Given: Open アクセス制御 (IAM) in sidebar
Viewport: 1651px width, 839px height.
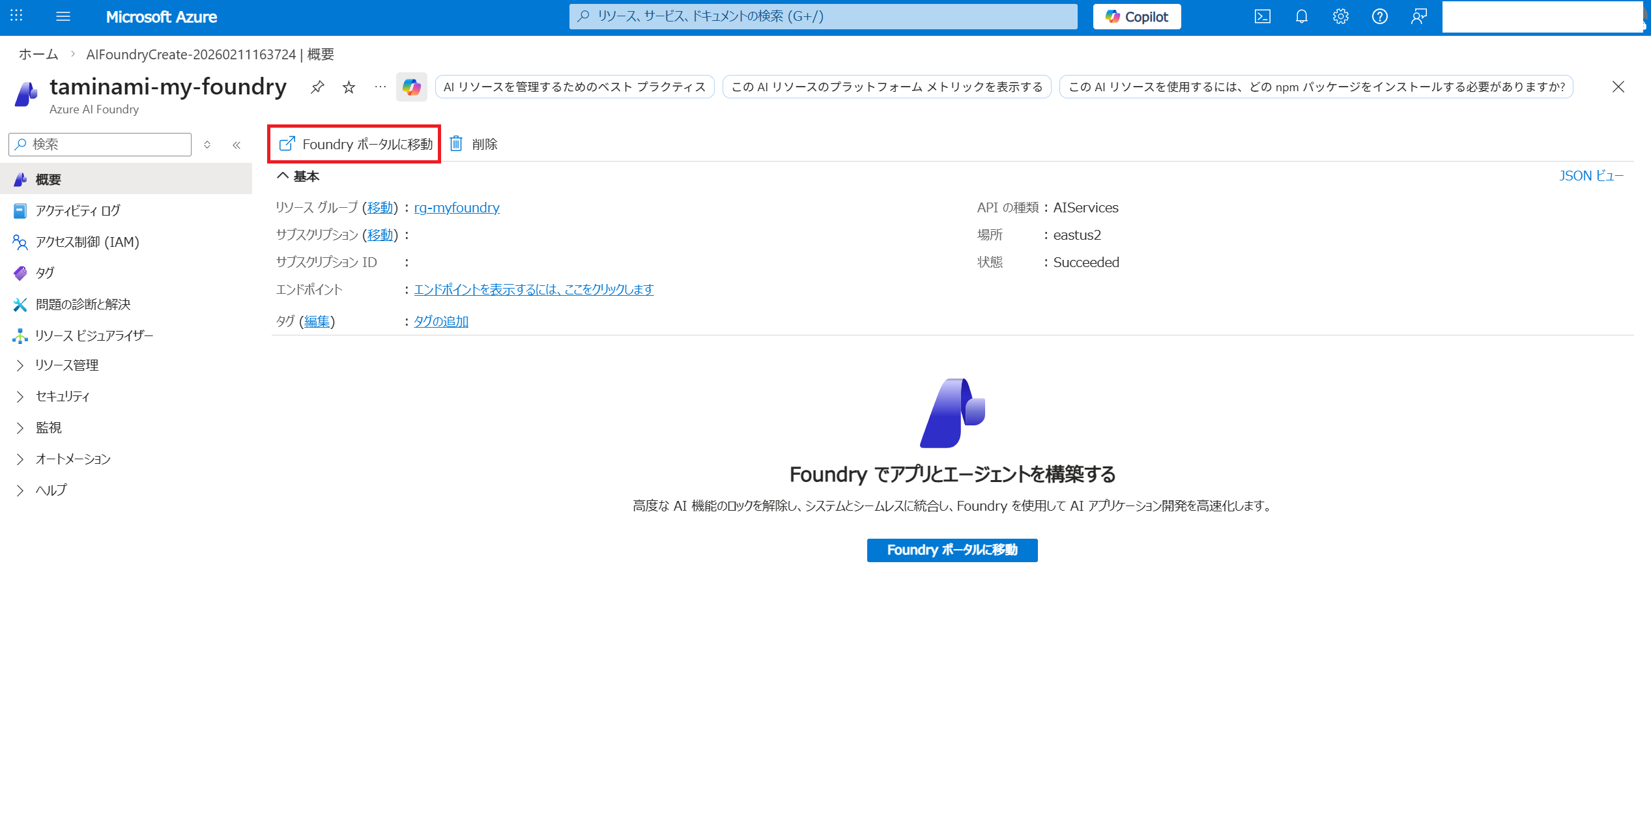Looking at the screenshot, I should tap(87, 242).
